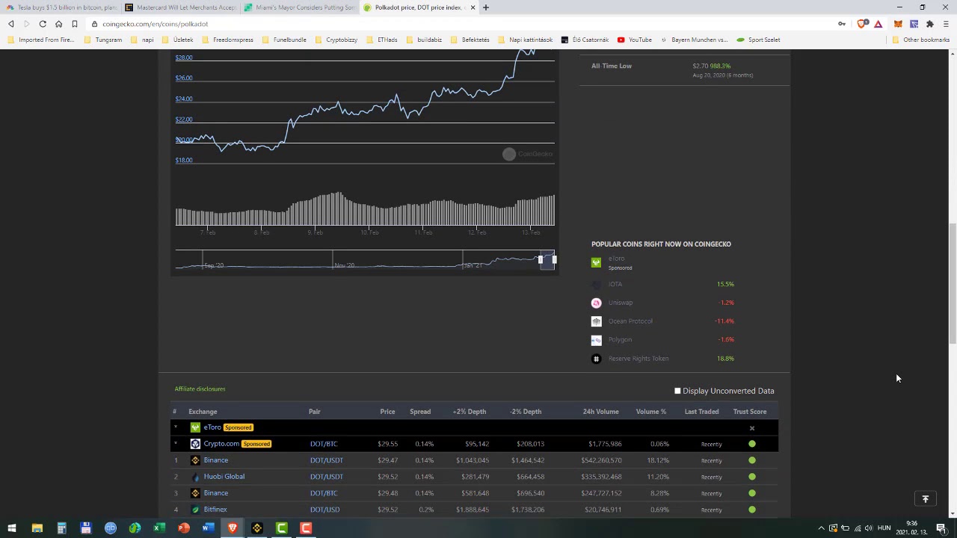The width and height of the screenshot is (957, 538).
Task: Close the Polkadot price tab
Action: 473,7
